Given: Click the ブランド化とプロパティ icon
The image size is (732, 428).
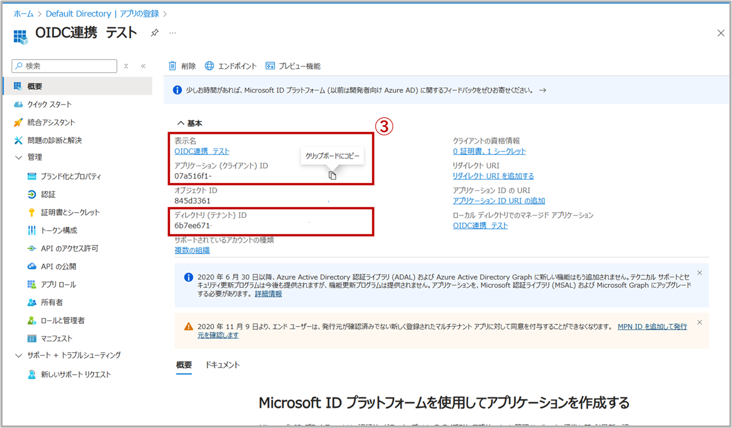Looking at the screenshot, I should (32, 177).
